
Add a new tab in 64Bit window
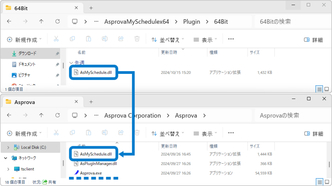pyautogui.click(x=91, y=8)
